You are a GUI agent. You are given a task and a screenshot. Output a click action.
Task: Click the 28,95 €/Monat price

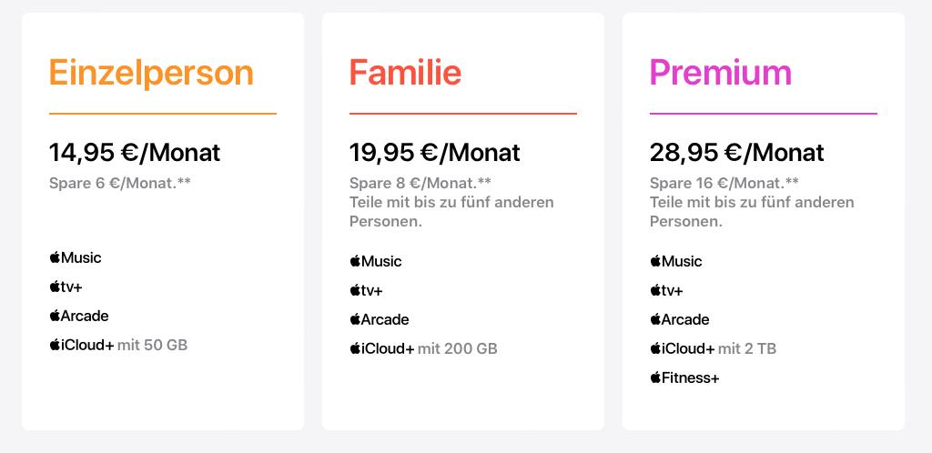(737, 152)
